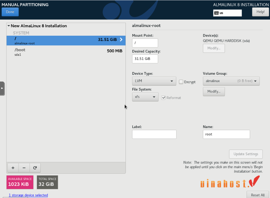The image size is (270, 198).
Task: Click the arrow chevron on the root partition row
Action: tap(121, 39)
